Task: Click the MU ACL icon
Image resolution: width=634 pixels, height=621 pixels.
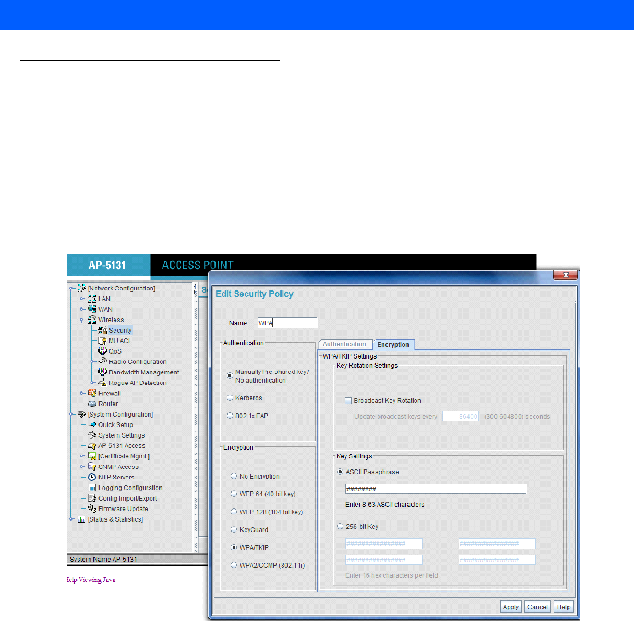Action: pos(103,341)
